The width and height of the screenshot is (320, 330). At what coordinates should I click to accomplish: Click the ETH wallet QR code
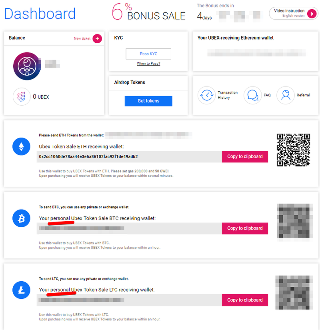pos(294,150)
